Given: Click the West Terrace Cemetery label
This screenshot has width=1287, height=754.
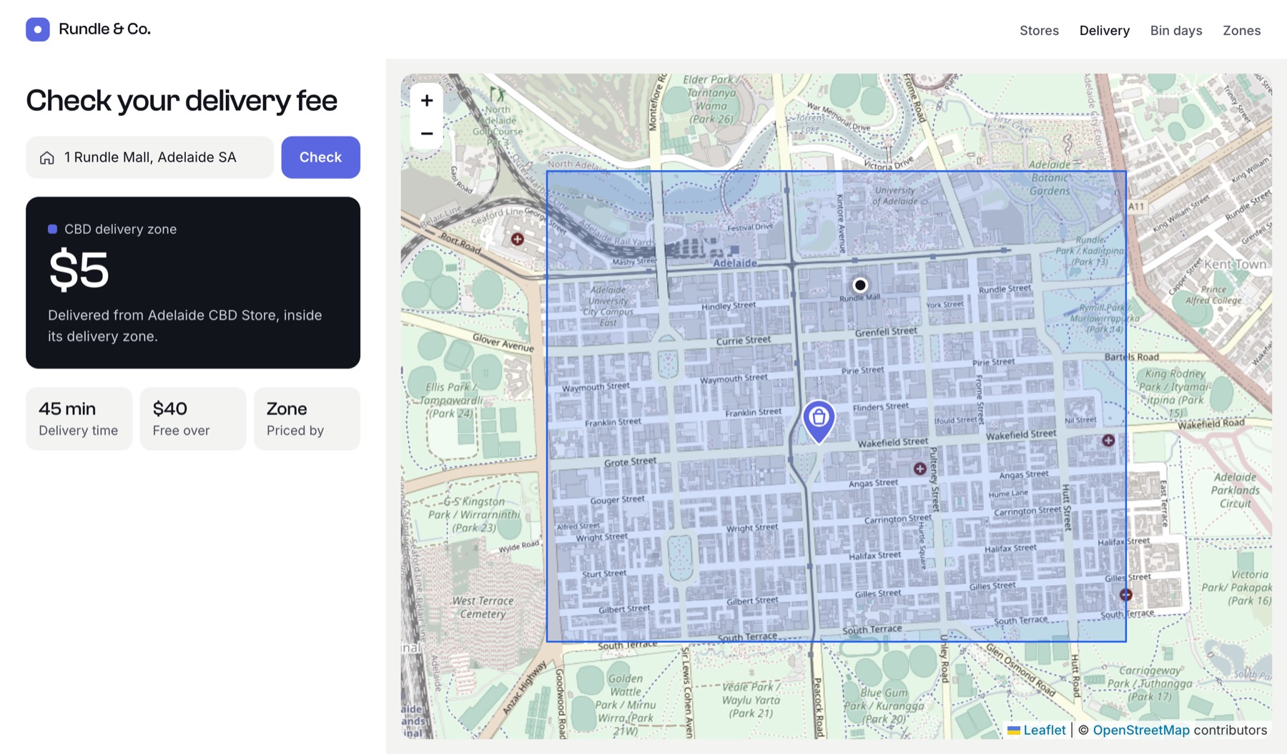Looking at the screenshot, I should click(x=483, y=607).
